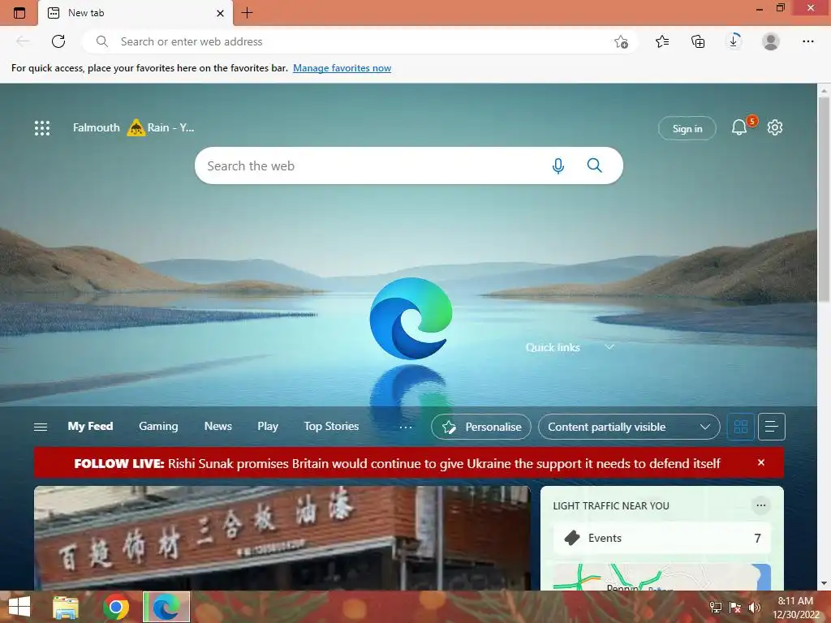Click the Falmouth weather location
The width and height of the screenshot is (831, 623).
click(x=97, y=127)
